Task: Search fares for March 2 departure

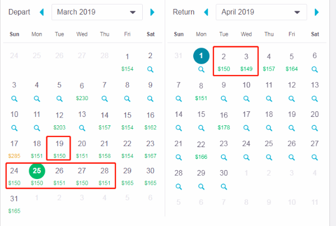Action: pos(150,69)
